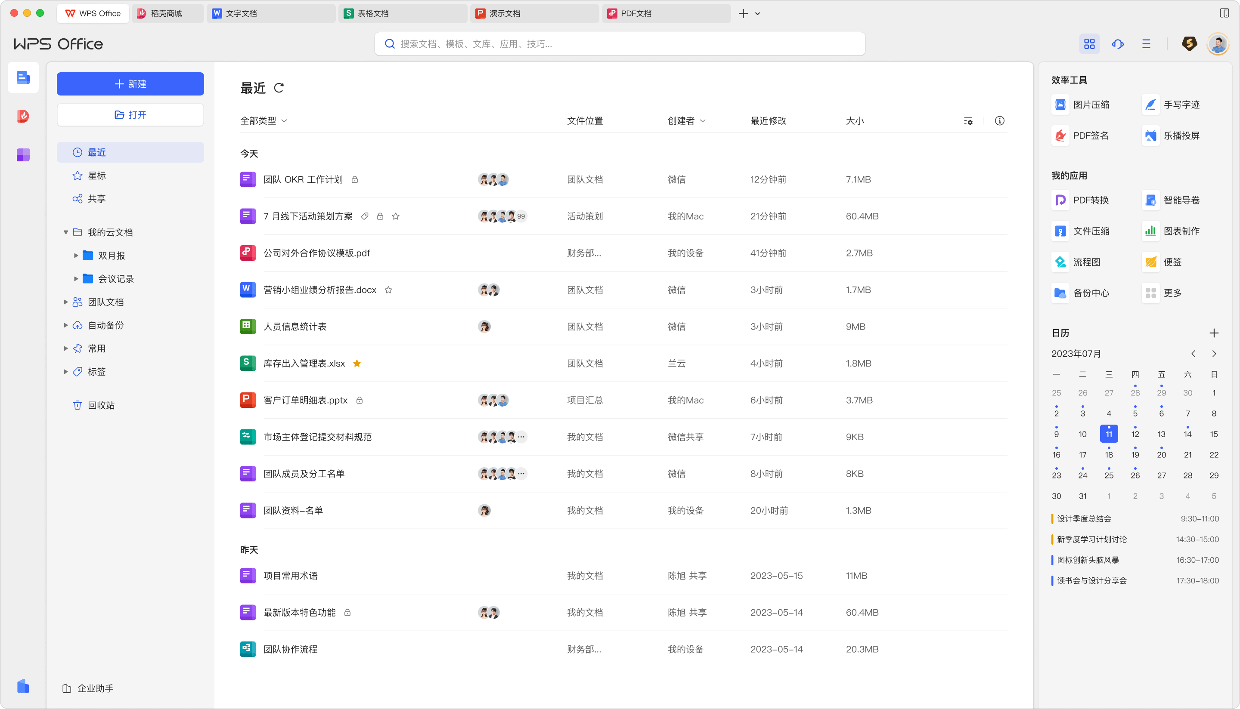This screenshot has height=709, width=1240.
Task: Switch to the 演示文档 tab
Action: tap(534, 13)
